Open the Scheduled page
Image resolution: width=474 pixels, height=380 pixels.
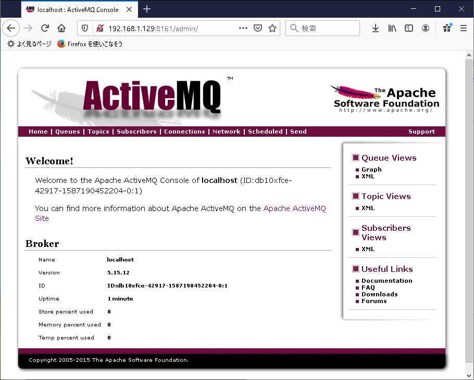265,132
